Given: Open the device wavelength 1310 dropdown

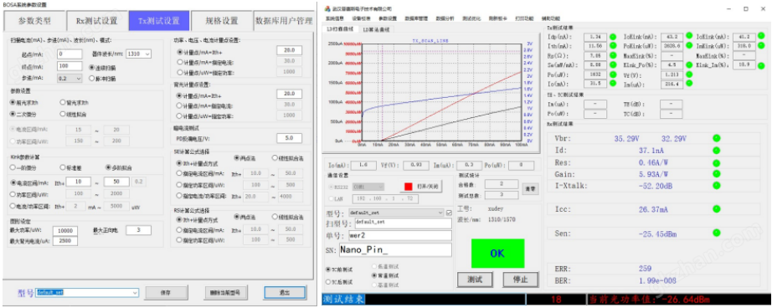Looking at the screenshot, I should coord(139,54).
